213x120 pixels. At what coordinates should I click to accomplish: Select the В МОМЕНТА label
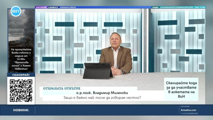click(x=53, y=7)
